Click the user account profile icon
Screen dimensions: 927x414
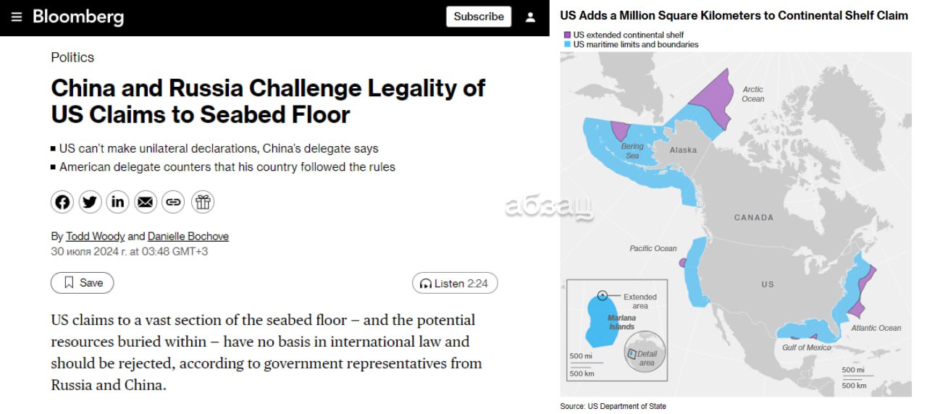coord(530,17)
